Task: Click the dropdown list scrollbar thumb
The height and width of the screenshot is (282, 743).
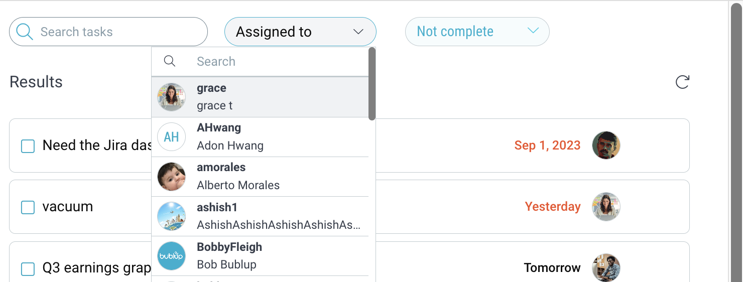Action: pyautogui.click(x=372, y=84)
